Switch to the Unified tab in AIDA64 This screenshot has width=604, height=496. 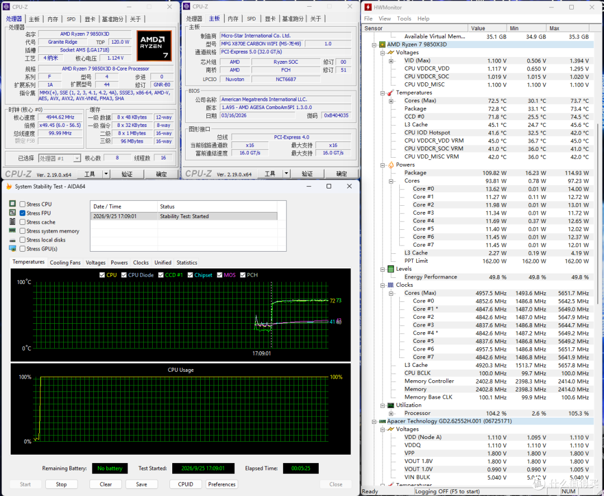[x=163, y=263]
